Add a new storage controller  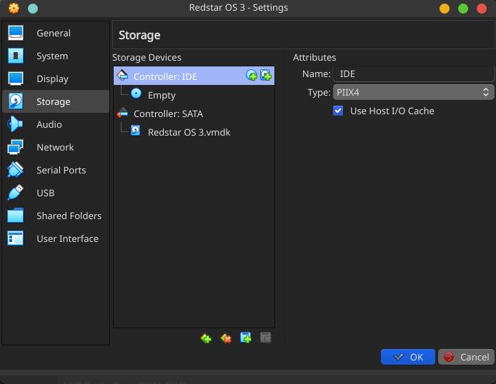(206, 338)
